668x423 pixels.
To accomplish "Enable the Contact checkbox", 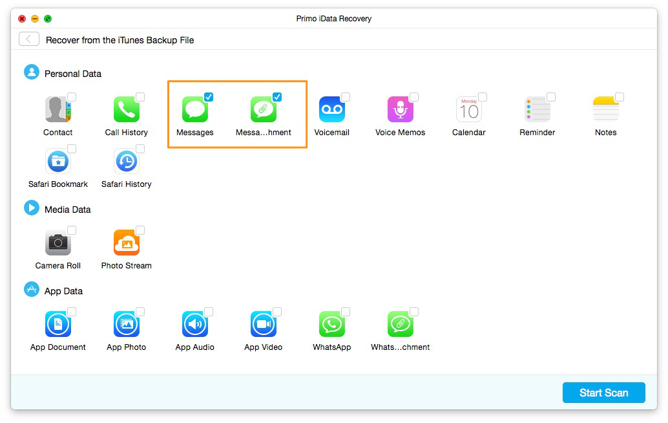I will click(x=72, y=97).
